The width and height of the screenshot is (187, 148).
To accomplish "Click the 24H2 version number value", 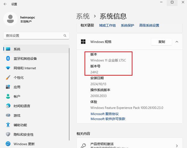I will pyautogui.click(x=94, y=72).
